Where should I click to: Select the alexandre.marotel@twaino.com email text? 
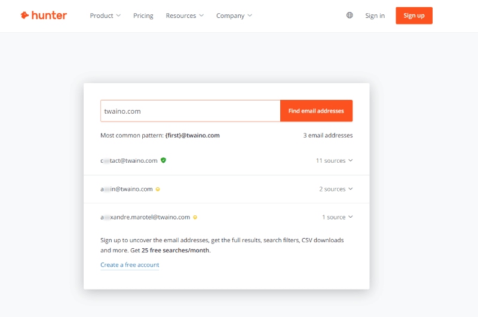(145, 217)
